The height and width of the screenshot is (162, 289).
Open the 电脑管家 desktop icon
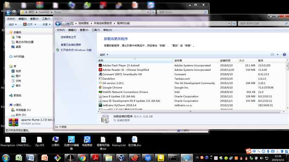87,142
